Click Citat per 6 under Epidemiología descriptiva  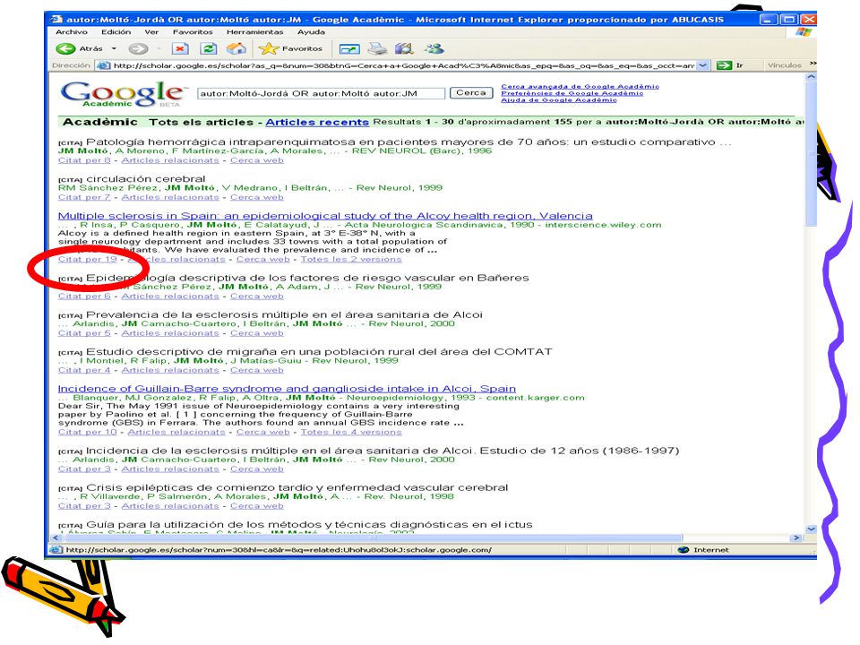[84, 296]
